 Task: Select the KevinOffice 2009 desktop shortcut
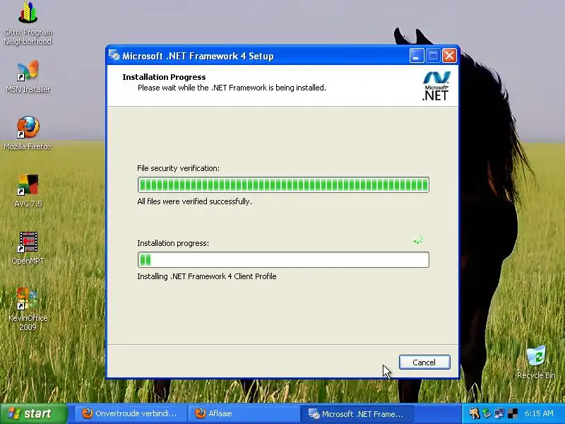click(28, 310)
